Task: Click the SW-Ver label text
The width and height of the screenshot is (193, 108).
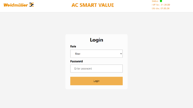Action: [x=156, y=9]
